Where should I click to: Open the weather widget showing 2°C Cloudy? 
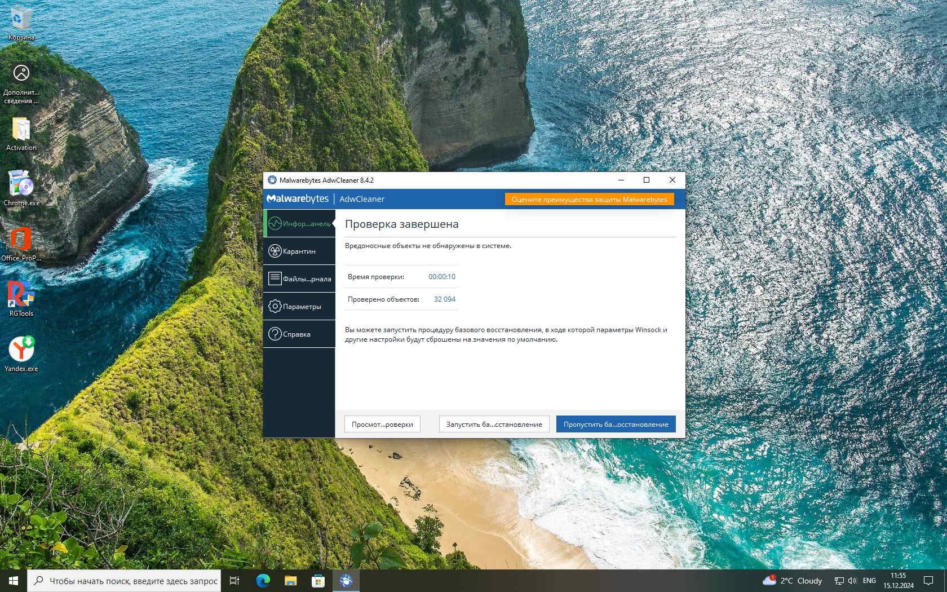click(793, 581)
